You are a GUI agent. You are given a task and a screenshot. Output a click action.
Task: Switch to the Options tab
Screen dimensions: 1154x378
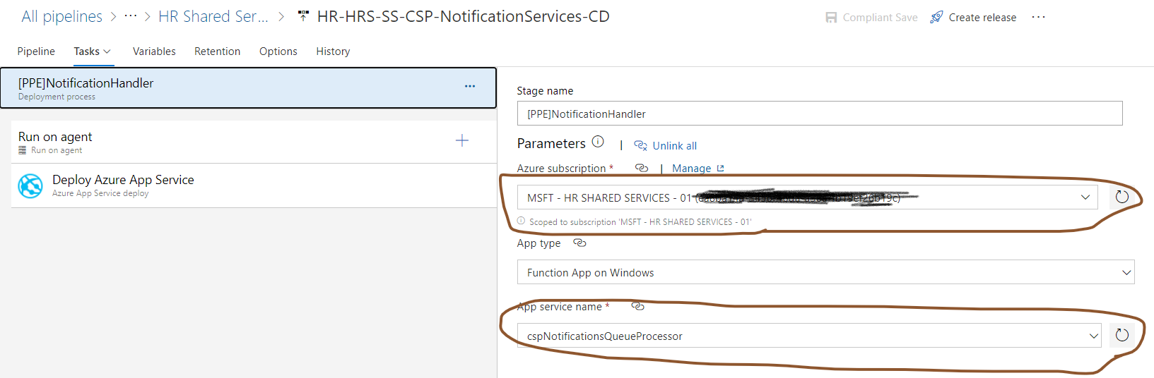(x=278, y=51)
